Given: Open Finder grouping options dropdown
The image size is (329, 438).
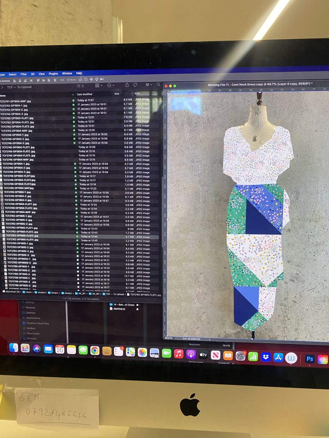Looking at the screenshot, I should [x=99, y=86].
